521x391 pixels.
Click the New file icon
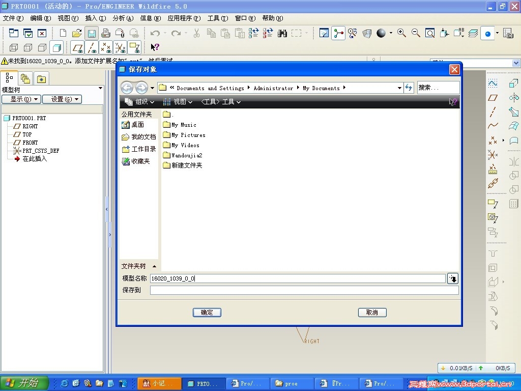coord(63,33)
